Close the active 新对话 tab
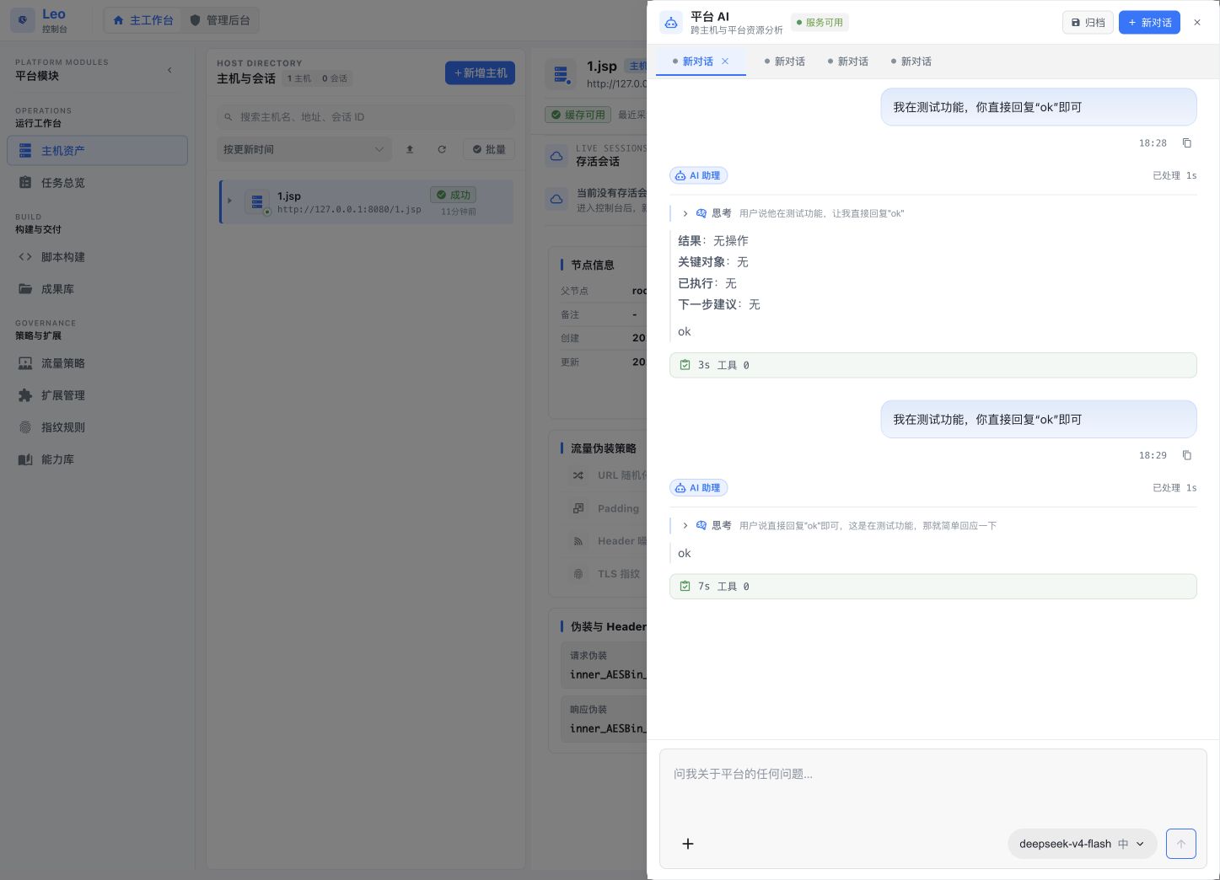The height and width of the screenshot is (880, 1220). point(725,62)
